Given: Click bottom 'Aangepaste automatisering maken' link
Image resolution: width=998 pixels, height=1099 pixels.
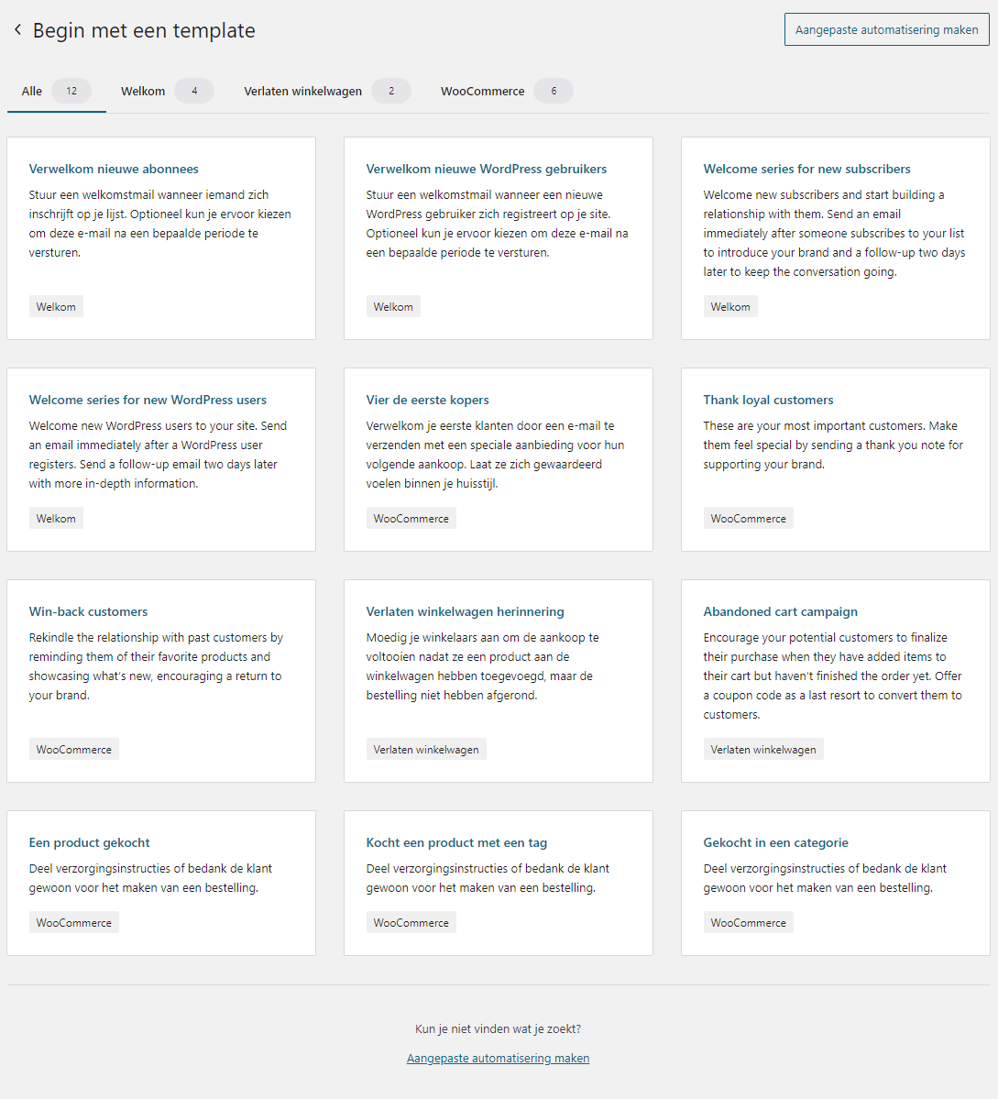Looking at the screenshot, I should coord(499,1059).
